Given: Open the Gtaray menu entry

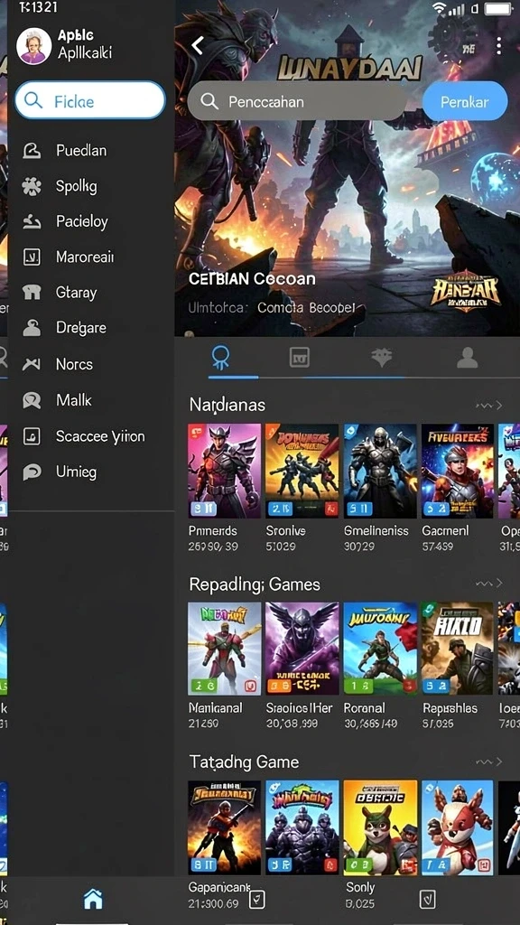Looking at the screenshot, I should click(91, 293).
